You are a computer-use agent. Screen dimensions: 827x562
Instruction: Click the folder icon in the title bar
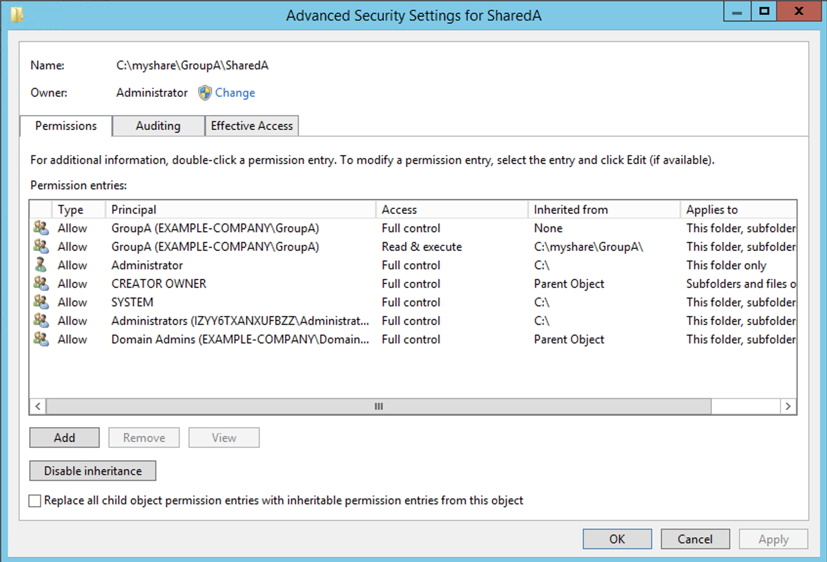[x=17, y=14]
